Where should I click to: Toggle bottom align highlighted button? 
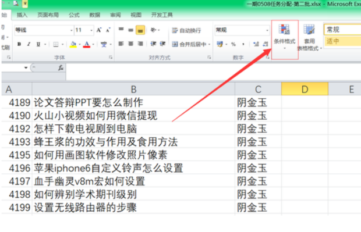point(140,30)
